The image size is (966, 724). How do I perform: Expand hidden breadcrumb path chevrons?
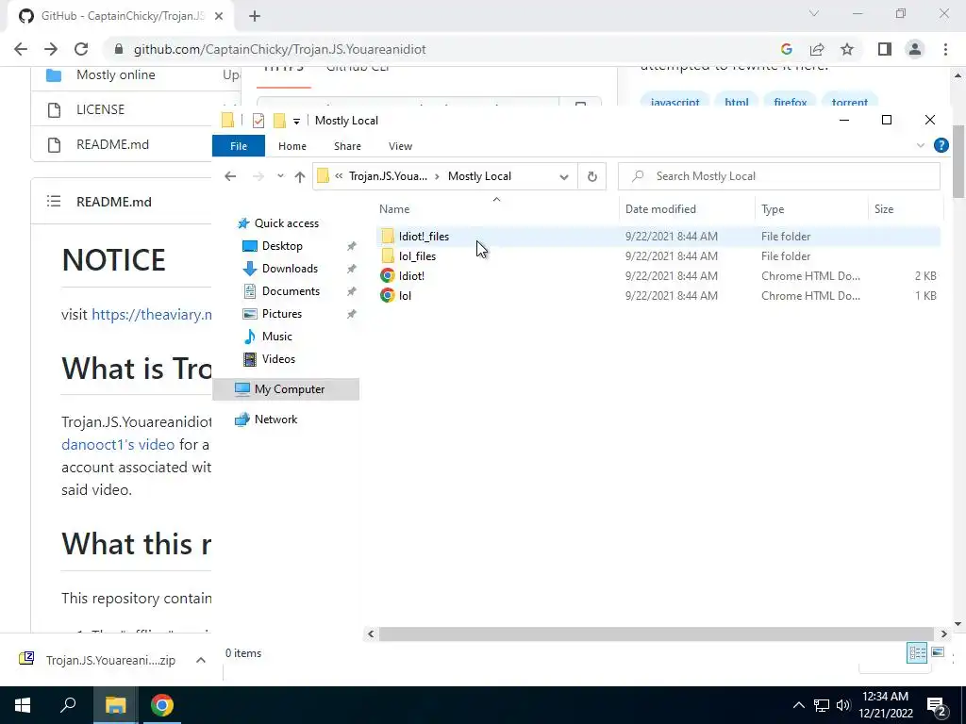click(339, 176)
